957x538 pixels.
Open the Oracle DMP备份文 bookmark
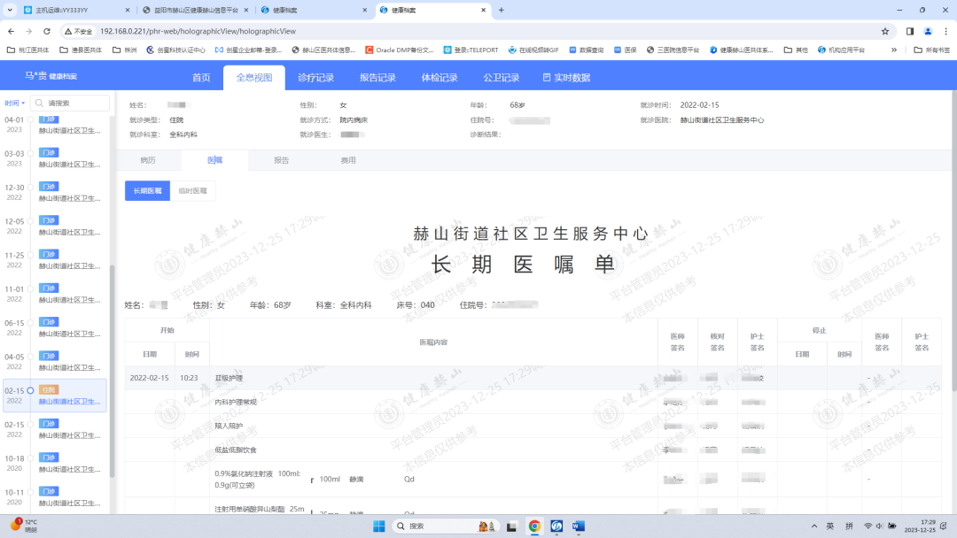point(399,50)
